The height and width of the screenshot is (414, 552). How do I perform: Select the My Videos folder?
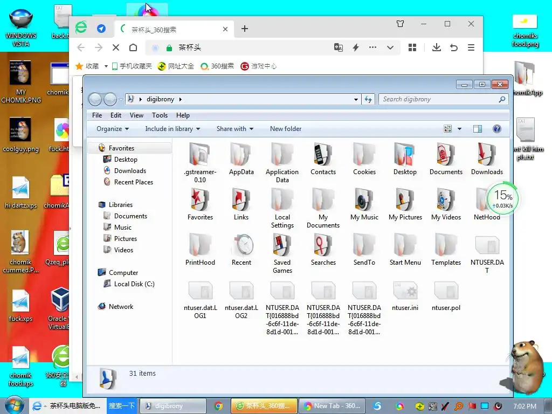[x=446, y=204]
